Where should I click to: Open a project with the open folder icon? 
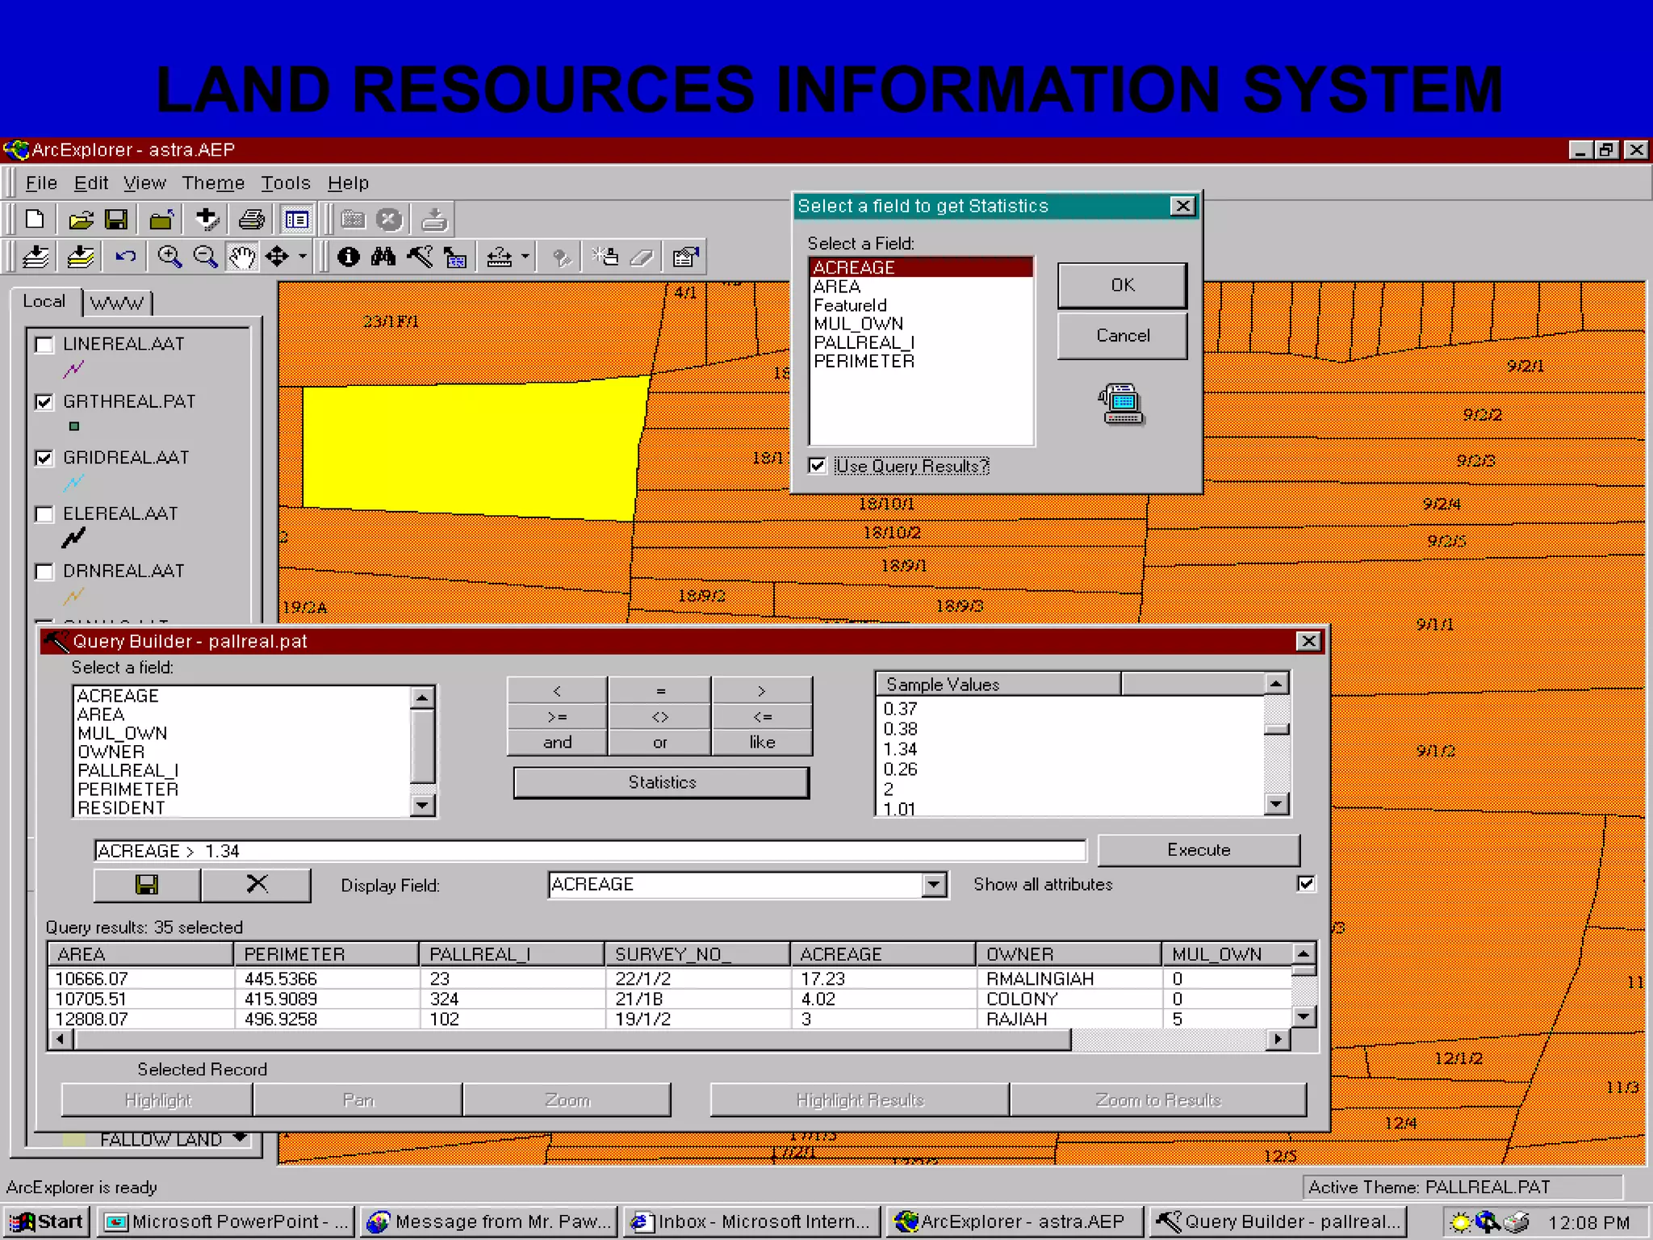click(81, 220)
